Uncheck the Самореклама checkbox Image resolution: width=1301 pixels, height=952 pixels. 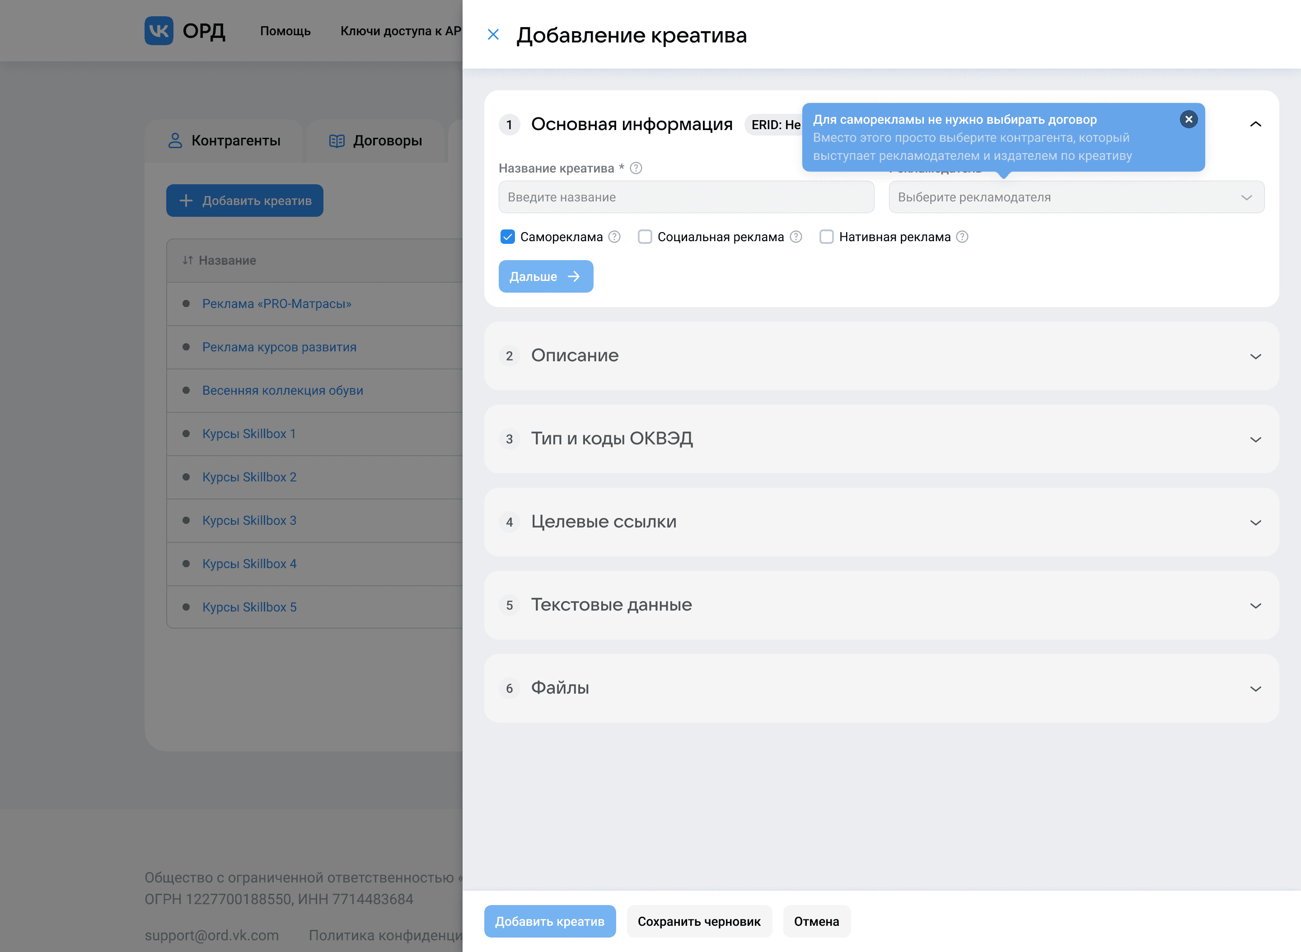coord(507,237)
